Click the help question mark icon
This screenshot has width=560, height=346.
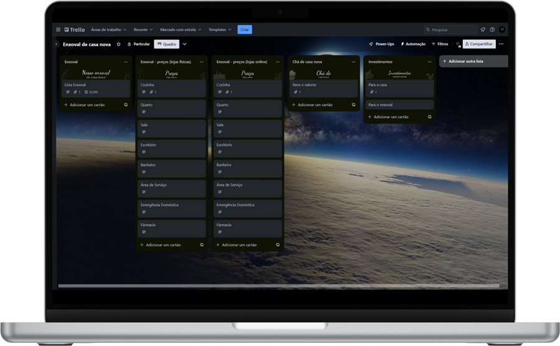[492, 29]
